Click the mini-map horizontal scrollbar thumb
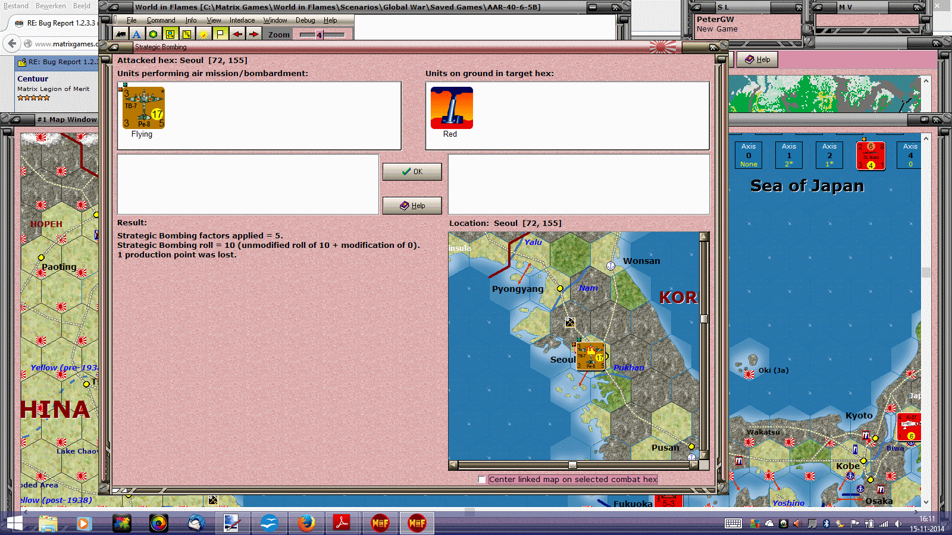Image resolution: width=952 pixels, height=535 pixels. [572, 465]
